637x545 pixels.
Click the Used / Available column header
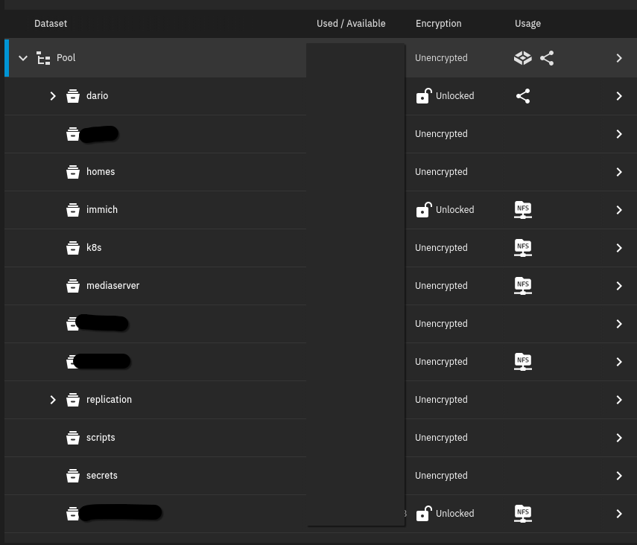tap(351, 24)
